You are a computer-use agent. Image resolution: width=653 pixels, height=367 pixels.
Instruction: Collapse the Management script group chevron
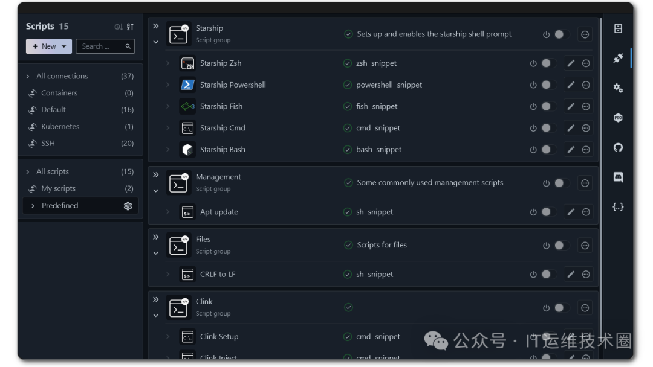click(x=156, y=191)
